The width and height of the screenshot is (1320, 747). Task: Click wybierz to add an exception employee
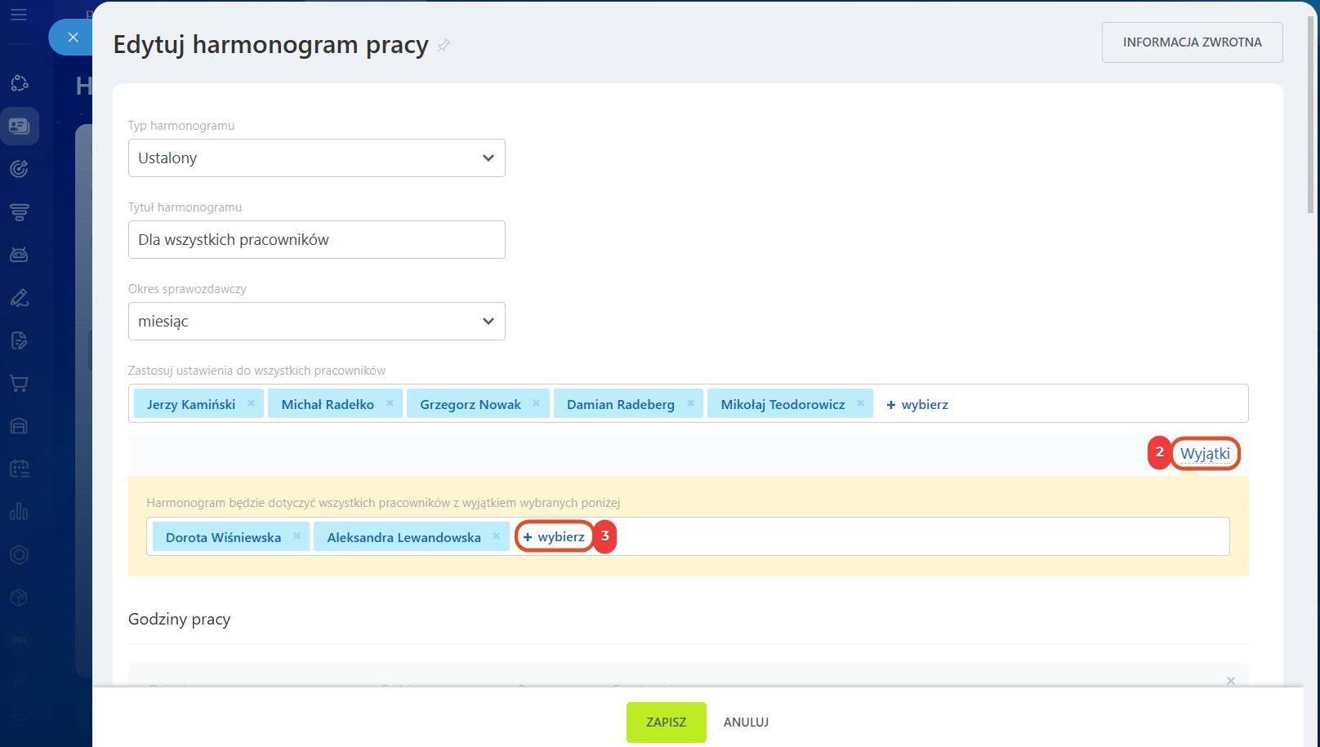click(554, 536)
